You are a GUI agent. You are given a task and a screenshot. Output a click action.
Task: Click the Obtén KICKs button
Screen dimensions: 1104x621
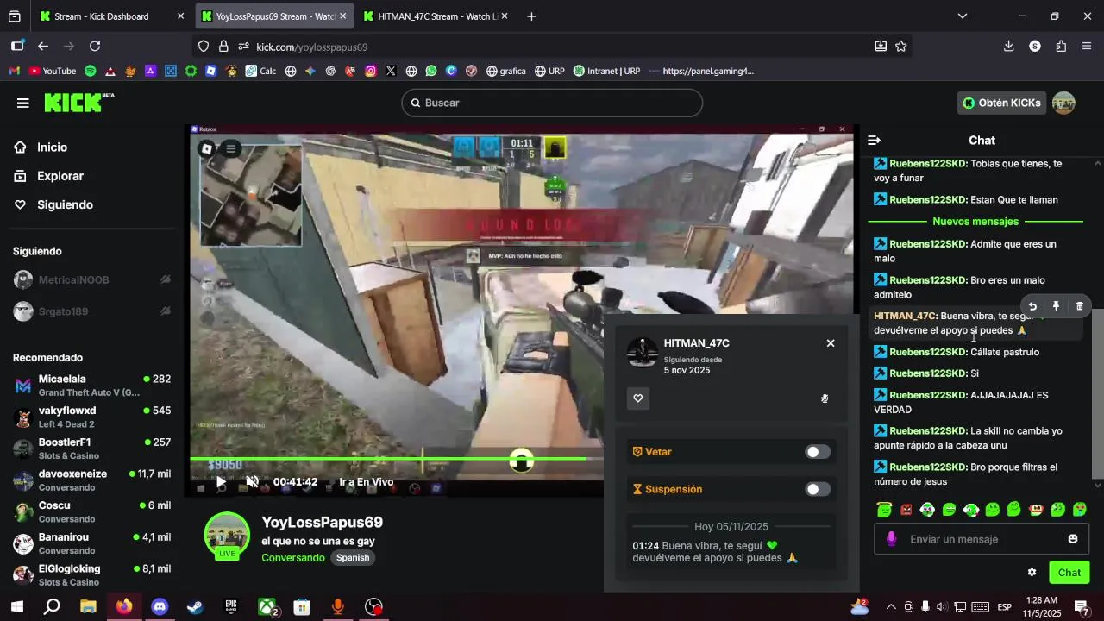[x=1001, y=103]
